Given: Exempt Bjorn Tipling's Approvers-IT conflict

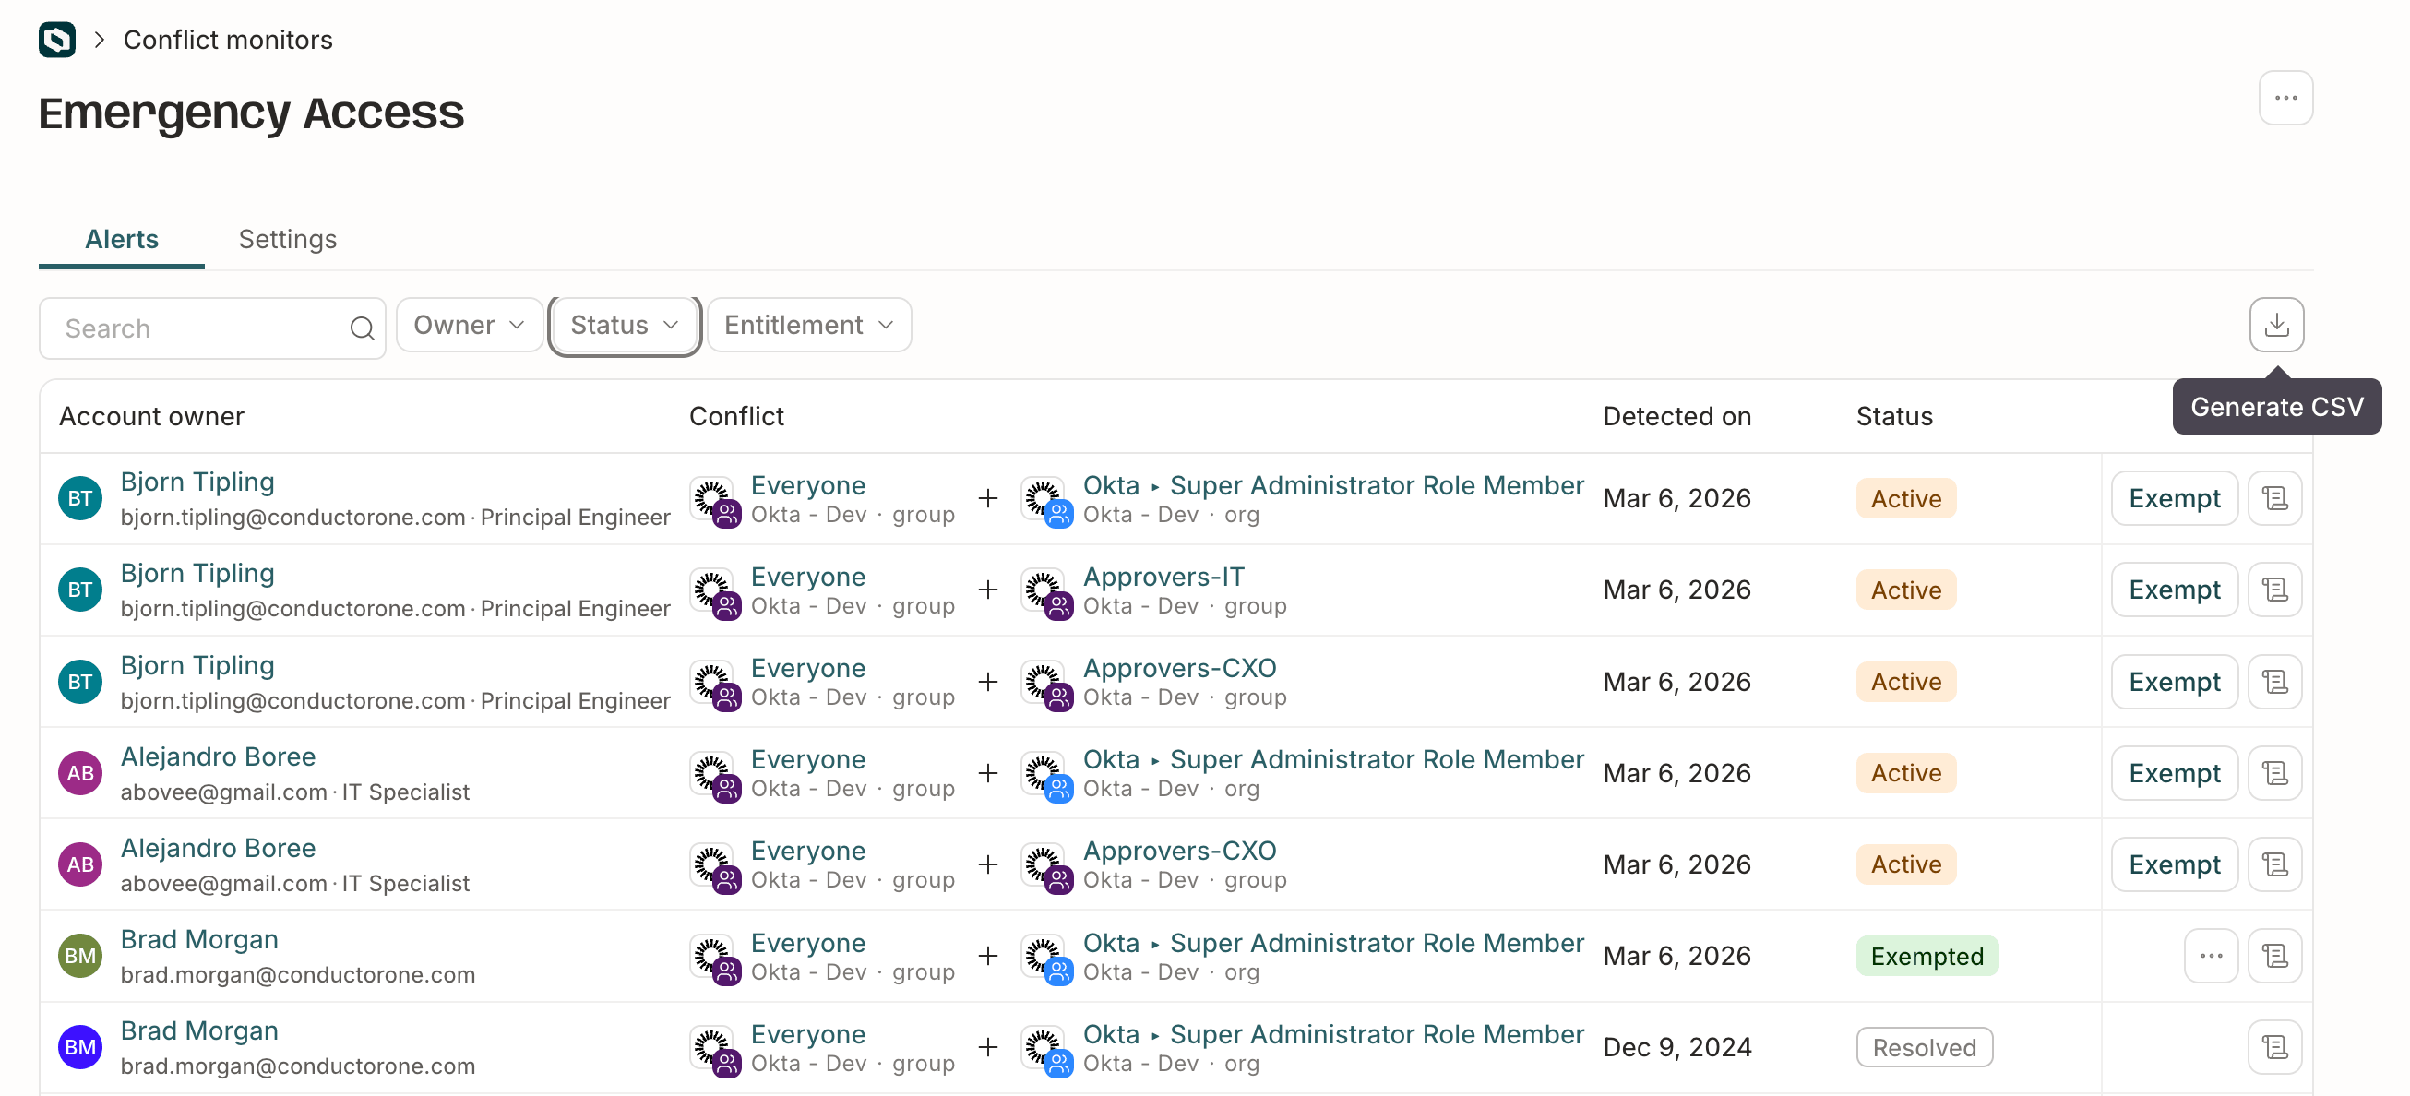Looking at the screenshot, I should pos(2173,590).
